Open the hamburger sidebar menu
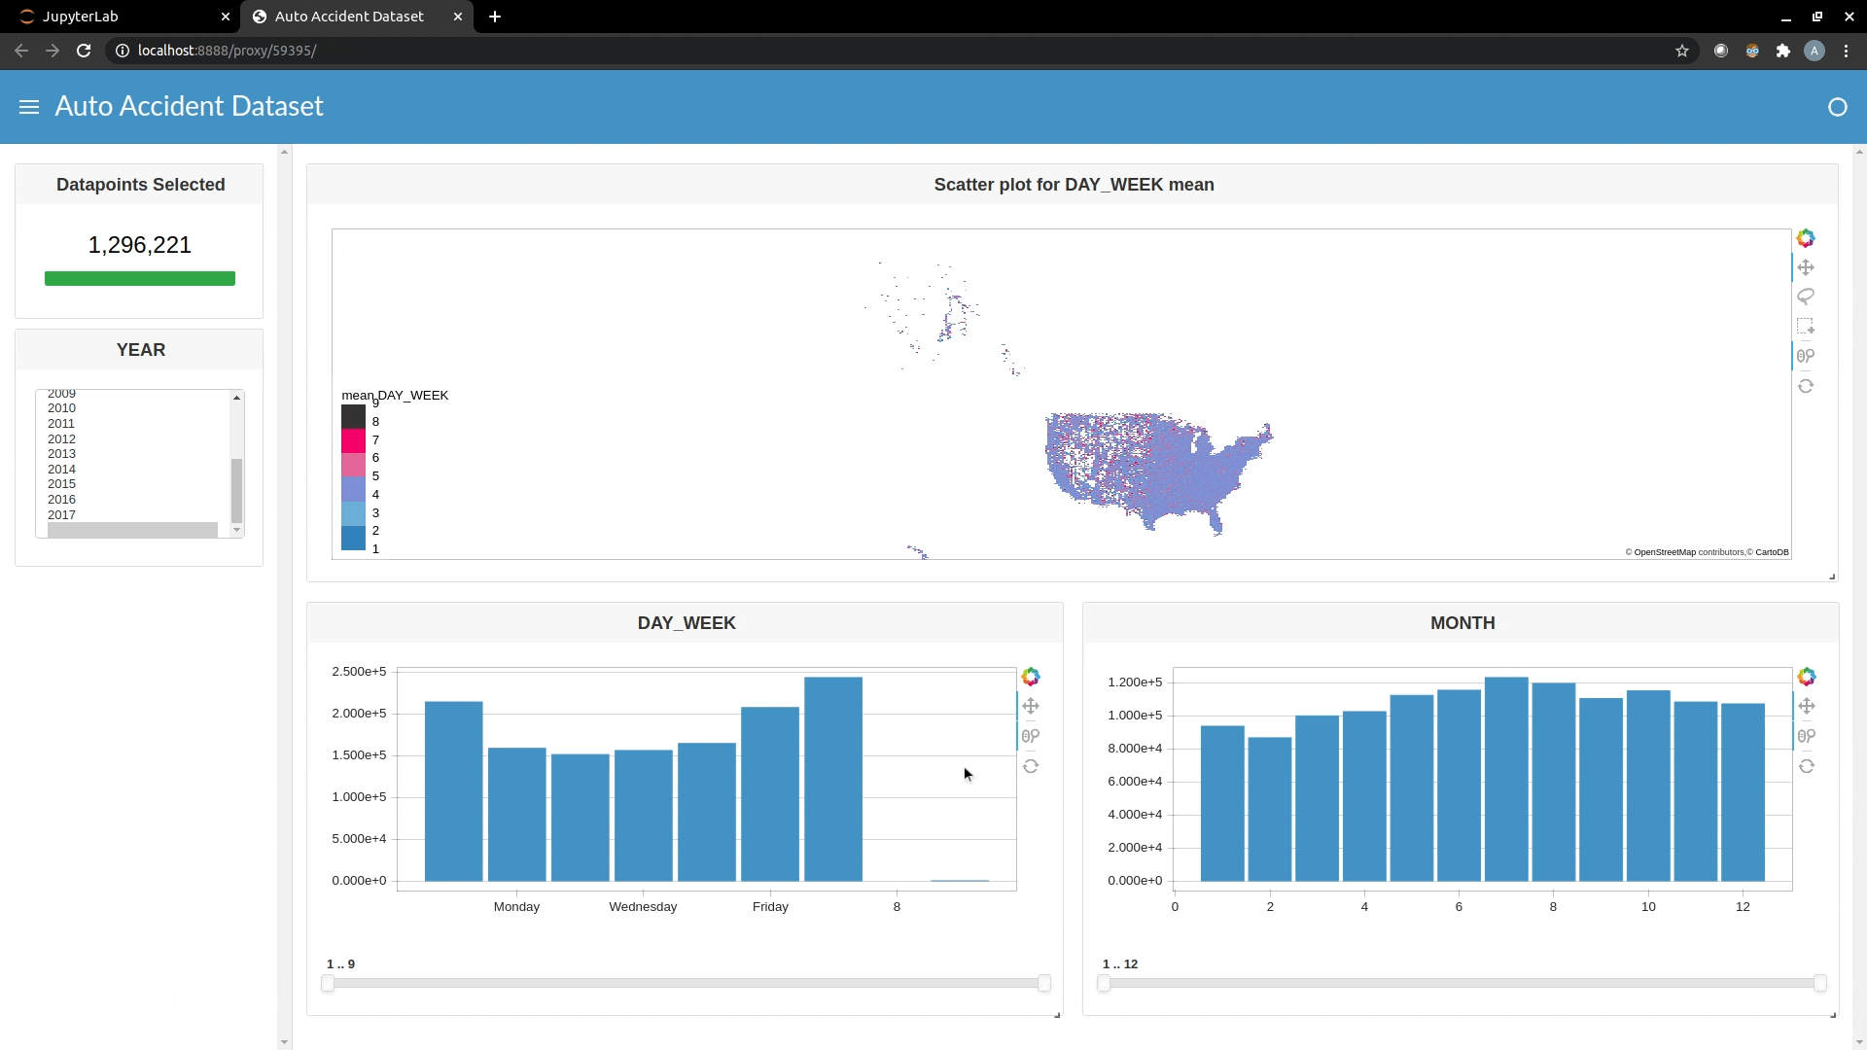The image size is (1867, 1050). pos(29,107)
